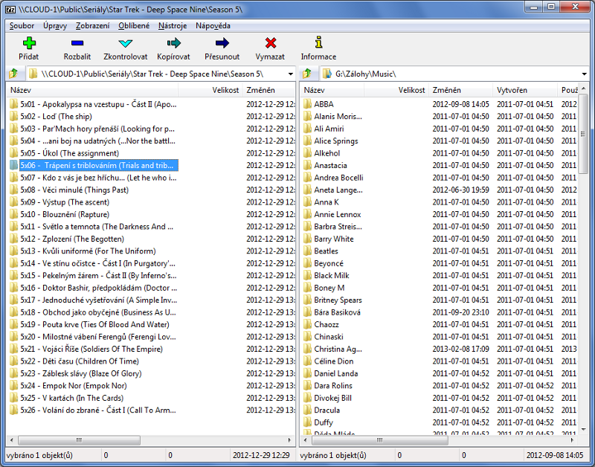595x467 pixels.
Task: Go up a folder in right panel
Action: (x=308, y=74)
